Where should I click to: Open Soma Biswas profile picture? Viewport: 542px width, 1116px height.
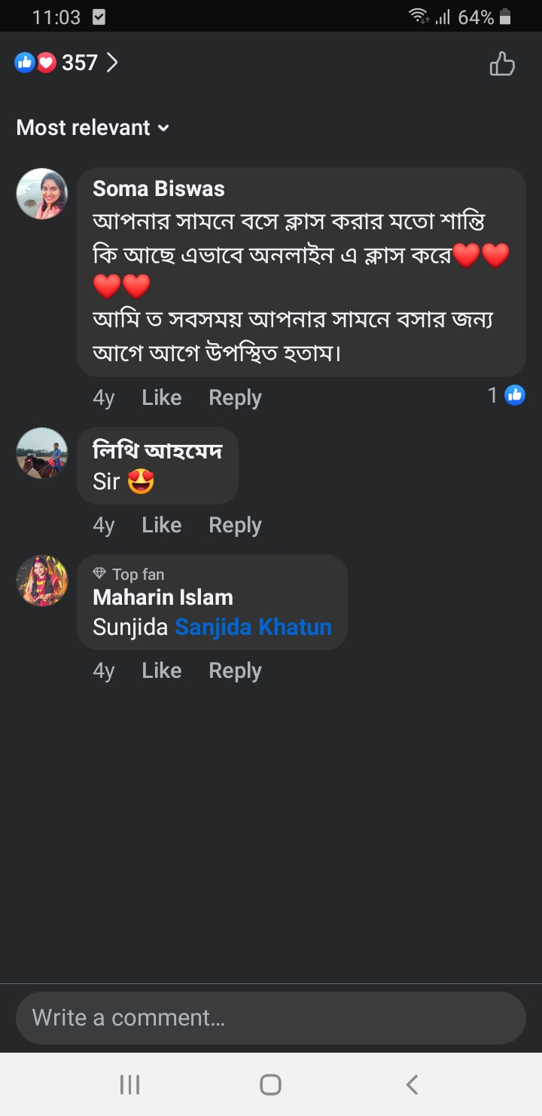[42, 194]
